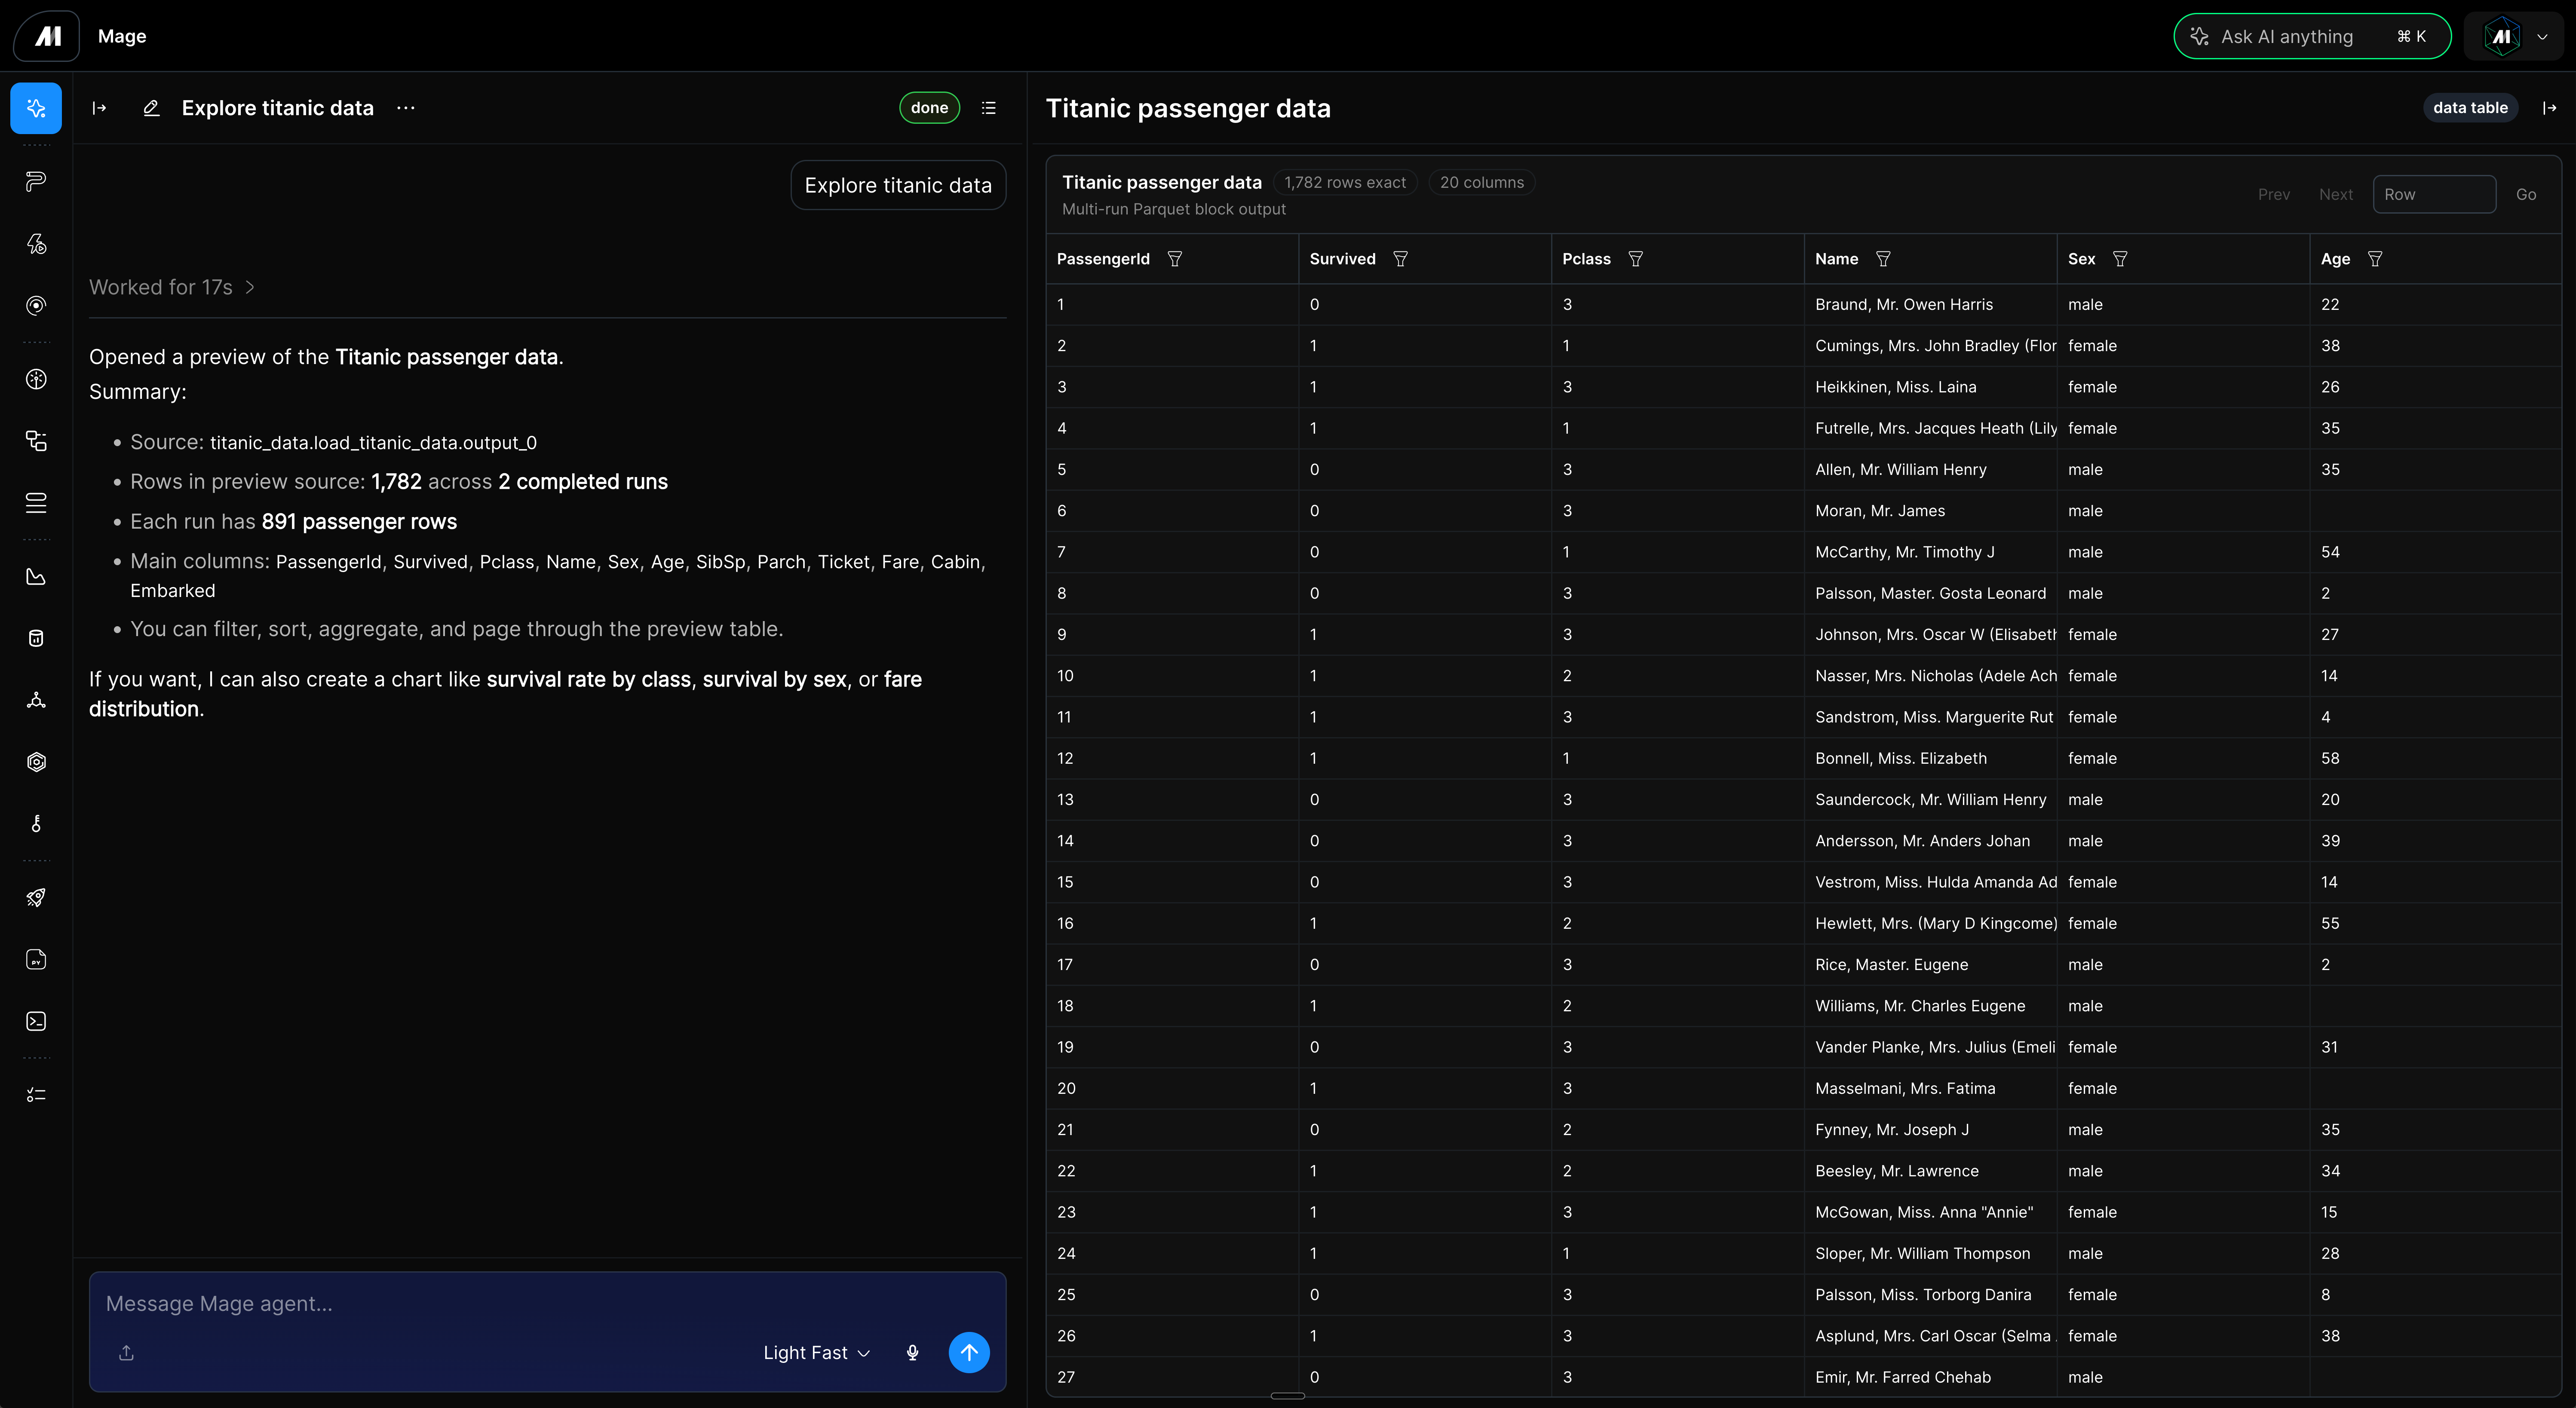Open the network nodes sidebar icon
2576x1408 pixels.
pos(36,700)
